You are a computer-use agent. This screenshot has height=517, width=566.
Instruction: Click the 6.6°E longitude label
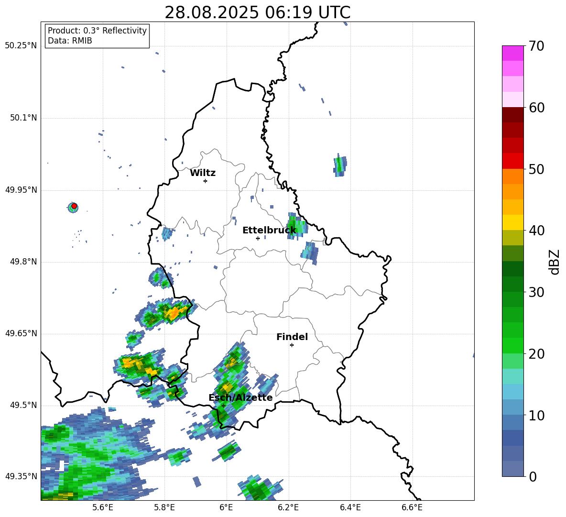click(x=412, y=508)
